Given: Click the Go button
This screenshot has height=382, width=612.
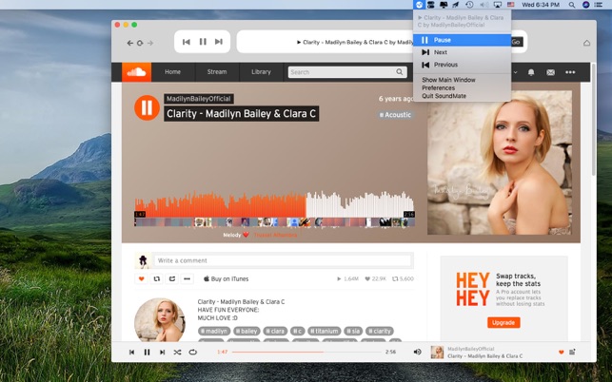Looking at the screenshot, I should tap(517, 42).
